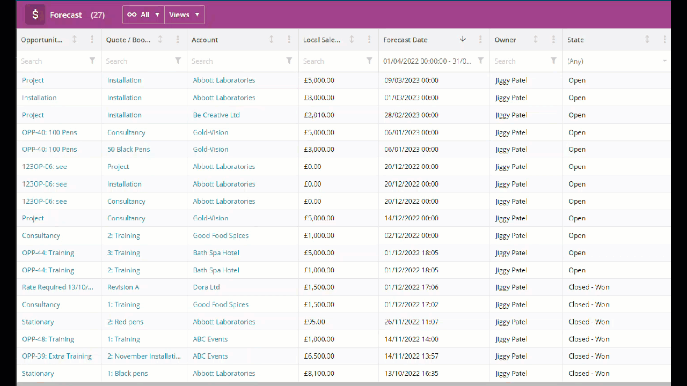Screen dimensions: 687x386
Task: Click the filter funnel beside Account search
Action: click(x=288, y=61)
